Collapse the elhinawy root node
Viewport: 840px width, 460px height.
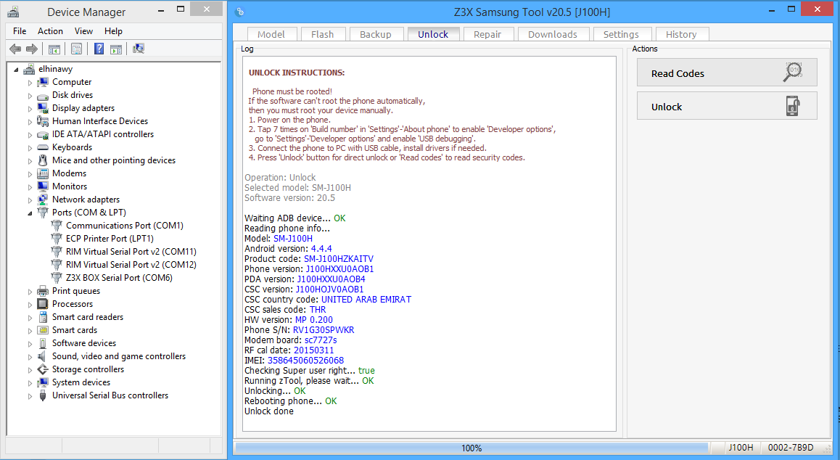[16, 70]
